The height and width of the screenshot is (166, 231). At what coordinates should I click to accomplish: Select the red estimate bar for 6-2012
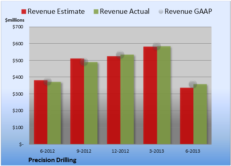41,112
